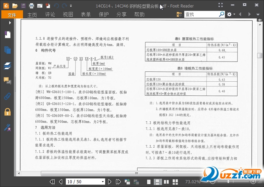This screenshot has height=187, width=264.
Task: Switch to the 视图 tab
Action: click(x=68, y=14)
